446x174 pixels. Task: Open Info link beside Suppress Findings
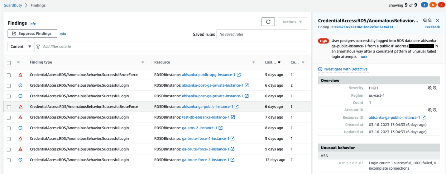[x=63, y=34]
